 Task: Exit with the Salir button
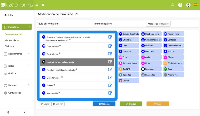(x=158, y=104)
